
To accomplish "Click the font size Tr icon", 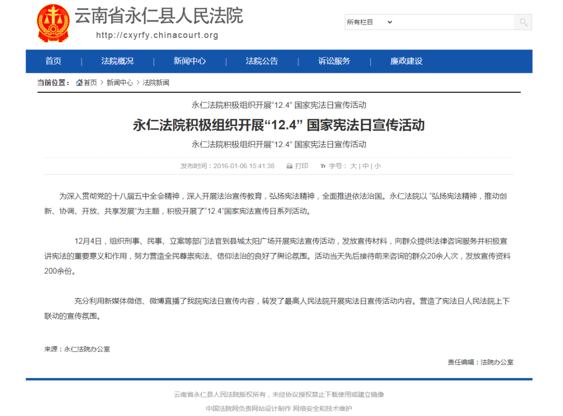I will 323,166.
